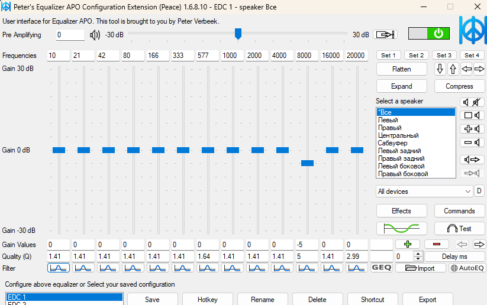Click the Pre Amplifying slider handle

(x=238, y=34)
